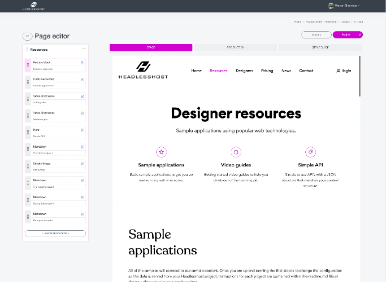Viewport: 386px width, 282px height.
Task: Click the 'Designer resources' heading in the preview
Action: coord(236,113)
